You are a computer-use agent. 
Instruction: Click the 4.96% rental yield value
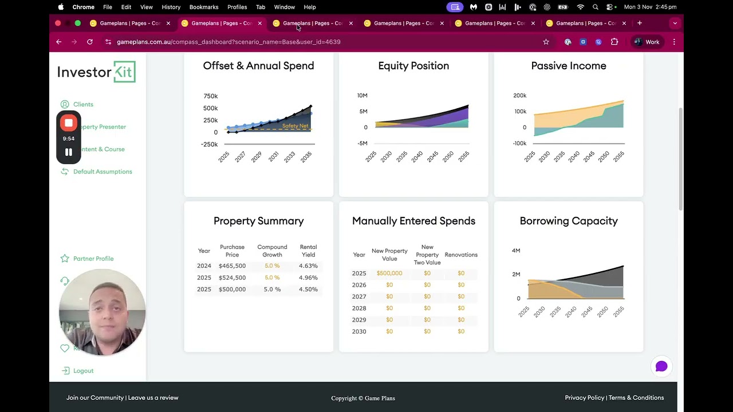(308, 278)
